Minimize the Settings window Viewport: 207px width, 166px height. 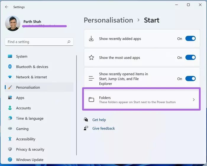click(x=177, y=5)
